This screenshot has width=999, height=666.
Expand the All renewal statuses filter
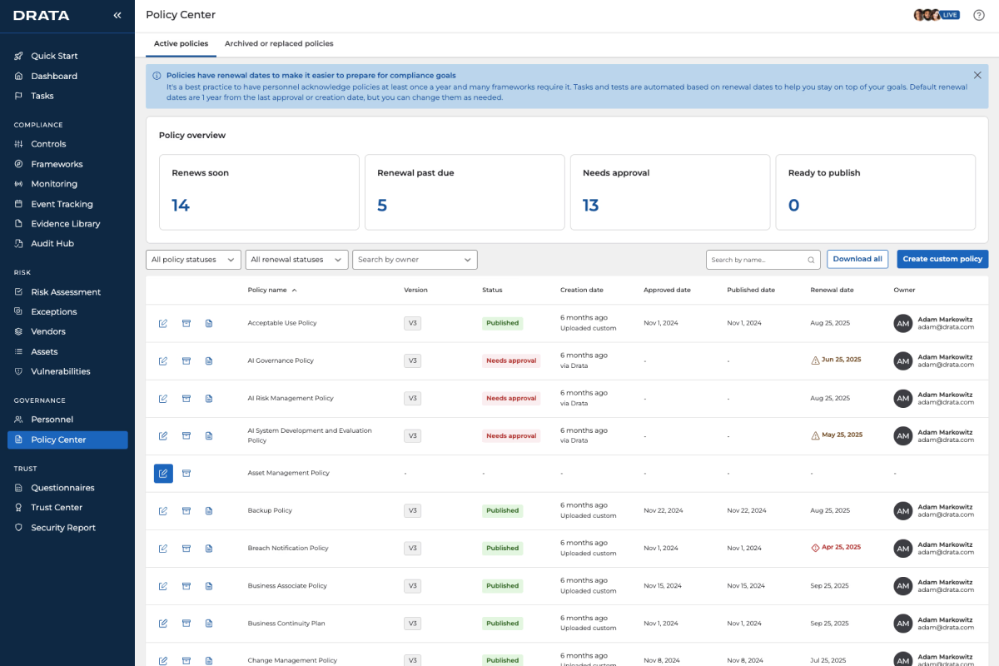pos(296,260)
